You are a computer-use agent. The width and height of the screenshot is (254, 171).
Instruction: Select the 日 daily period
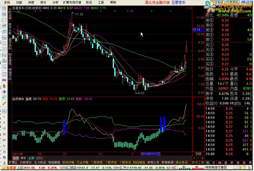click(x=4, y=152)
